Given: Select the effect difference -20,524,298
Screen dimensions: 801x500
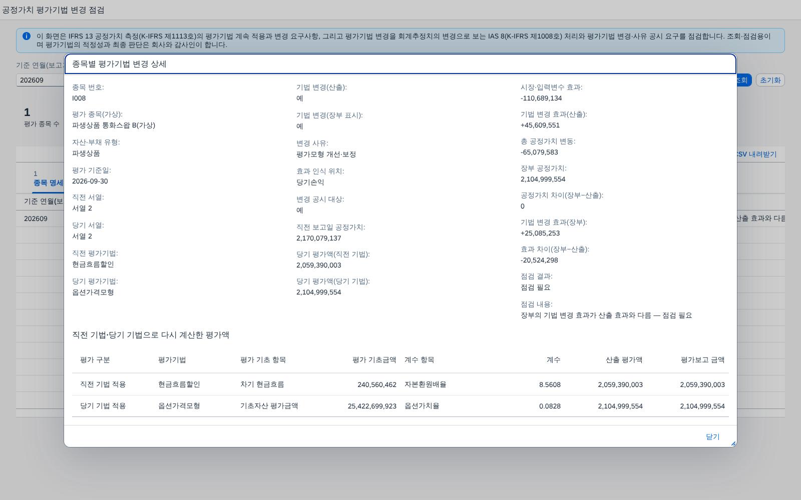Looking at the screenshot, I should point(539,260).
